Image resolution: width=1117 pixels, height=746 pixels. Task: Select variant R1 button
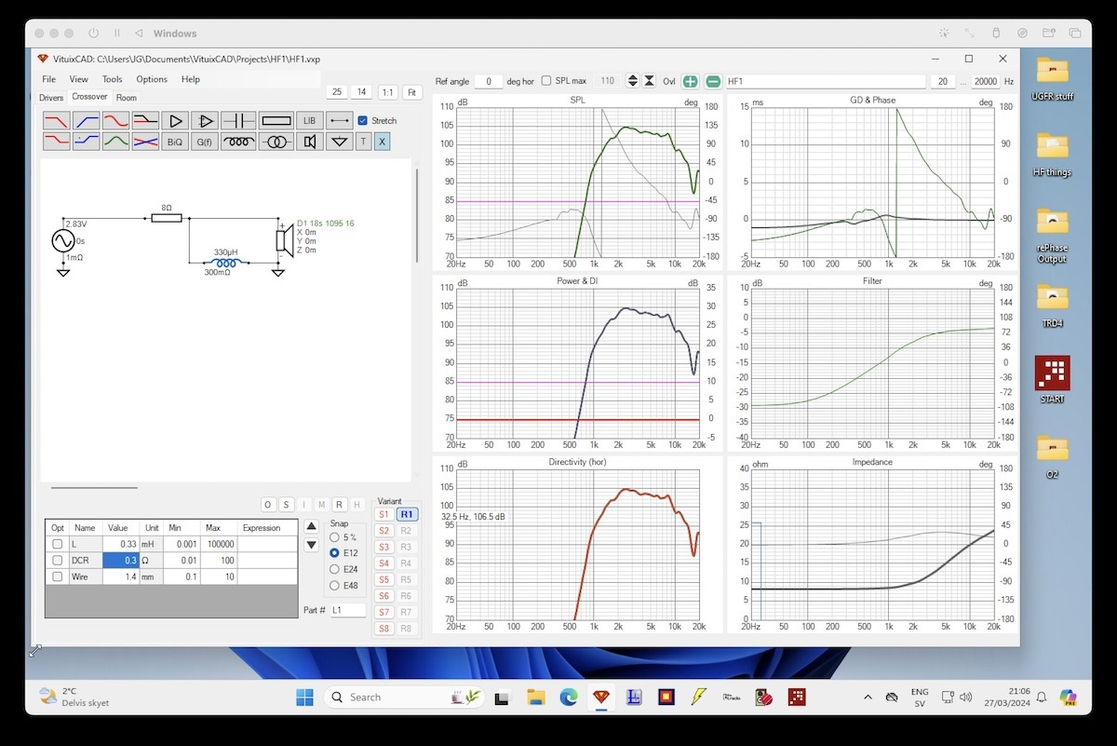click(407, 514)
